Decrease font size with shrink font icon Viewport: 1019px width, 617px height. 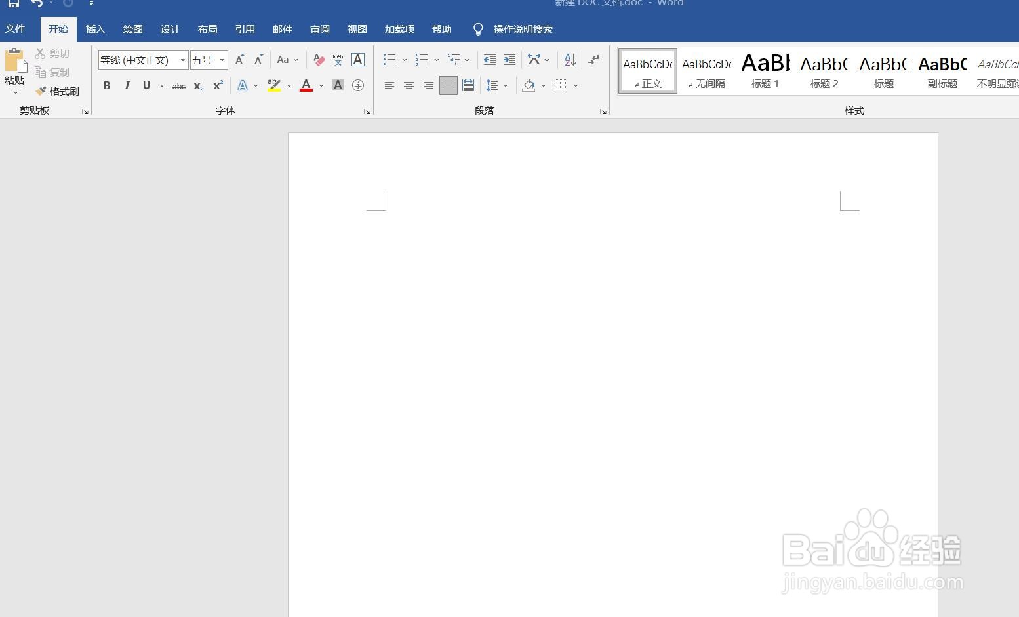(x=258, y=60)
